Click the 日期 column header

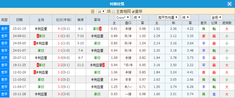click(19, 20)
